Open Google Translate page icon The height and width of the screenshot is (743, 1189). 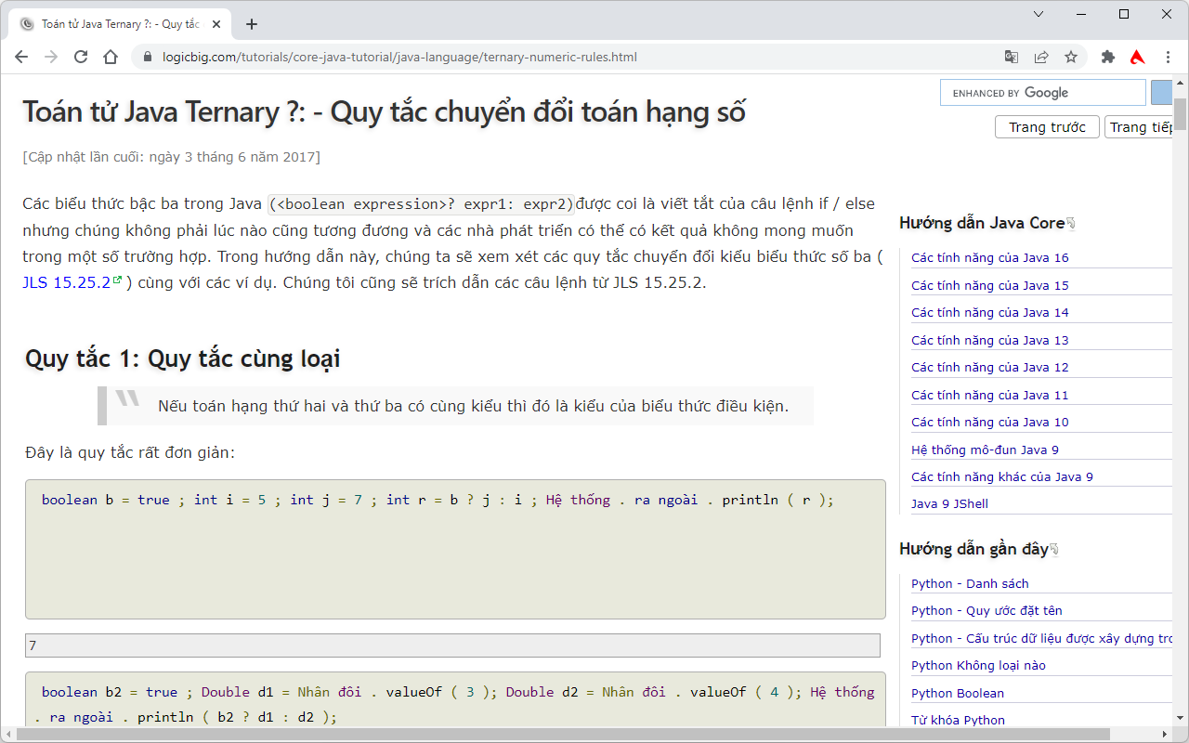(x=1012, y=57)
